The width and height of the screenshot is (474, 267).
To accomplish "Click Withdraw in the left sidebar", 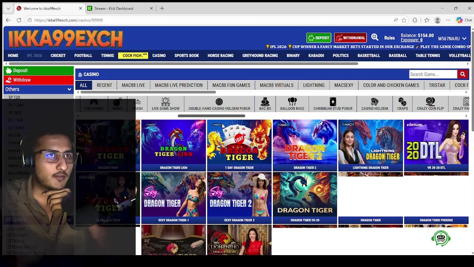I will click(39, 80).
